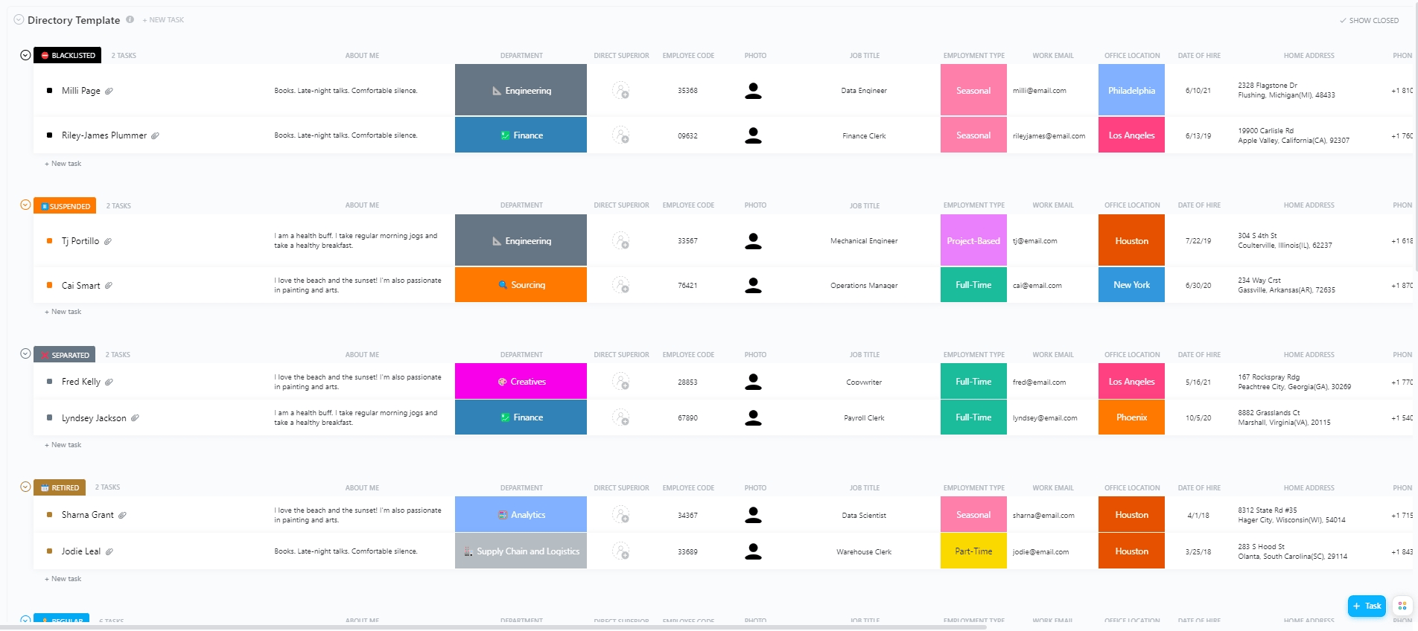Click the horizontal scrollbar at the bottom
The height and width of the screenshot is (631, 1418).
pos(493,627)
